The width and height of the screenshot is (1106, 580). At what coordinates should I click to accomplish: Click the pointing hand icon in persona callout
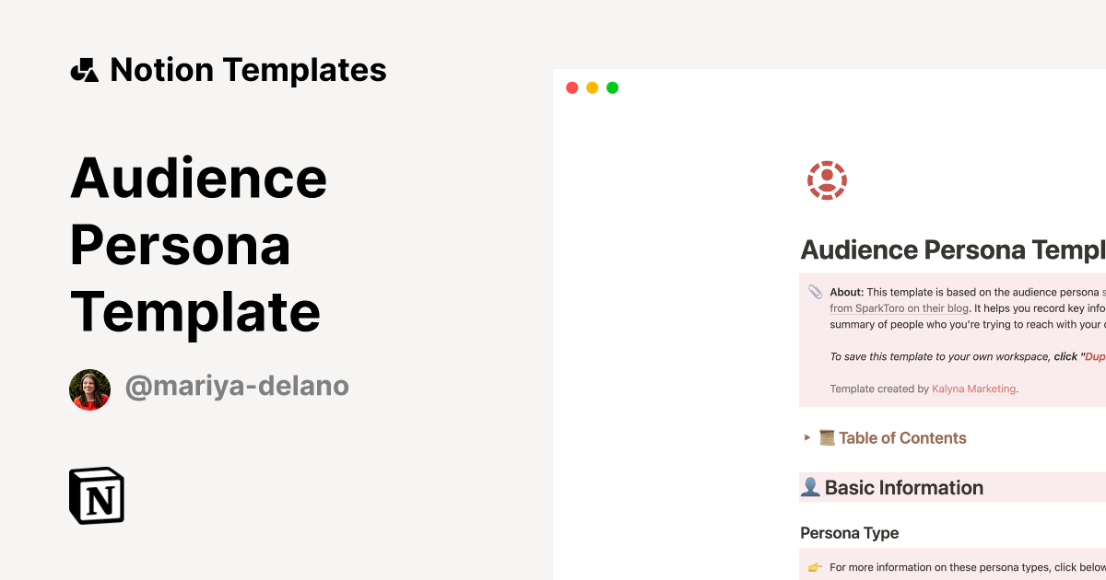pyautogui.click(x=815, y=567)
